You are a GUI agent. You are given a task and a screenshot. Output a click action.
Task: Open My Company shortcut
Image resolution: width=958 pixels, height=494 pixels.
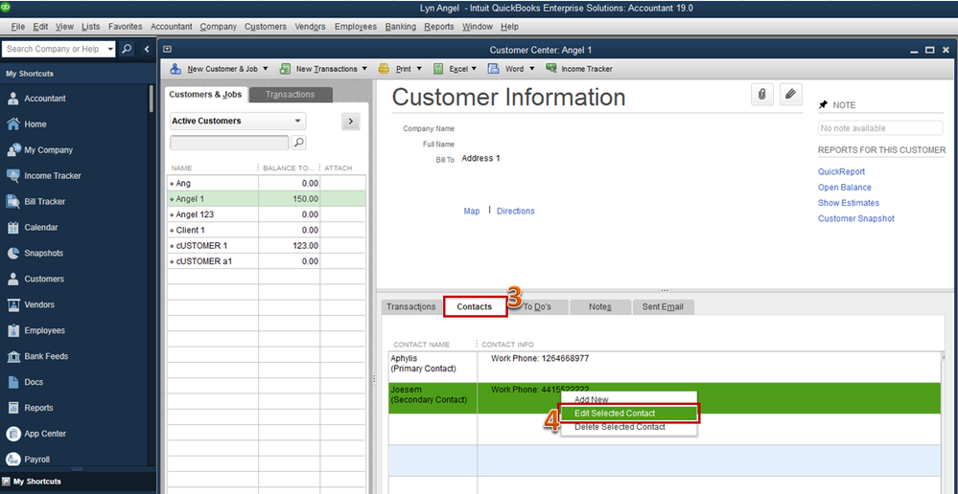click(x=48, y=150)
